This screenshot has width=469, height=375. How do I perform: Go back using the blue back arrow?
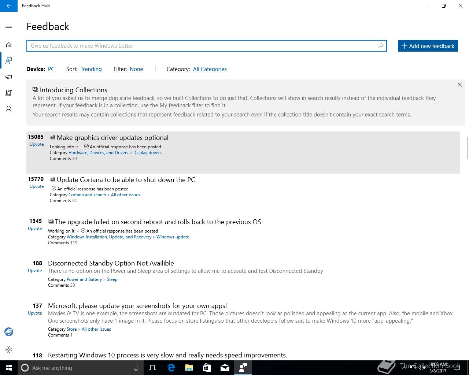(9, 6)
